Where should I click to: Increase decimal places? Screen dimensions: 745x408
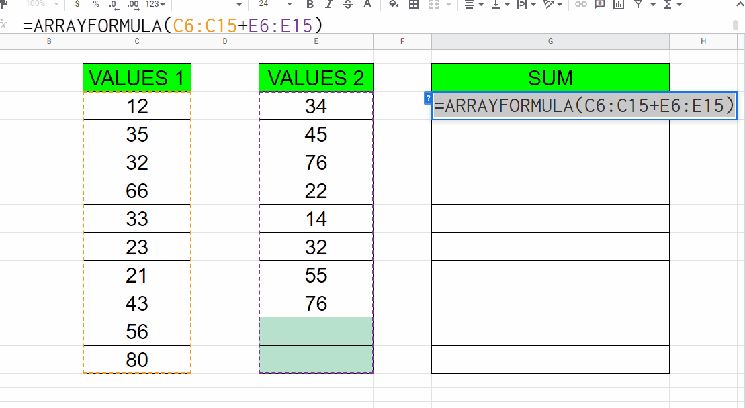point(134,5)
